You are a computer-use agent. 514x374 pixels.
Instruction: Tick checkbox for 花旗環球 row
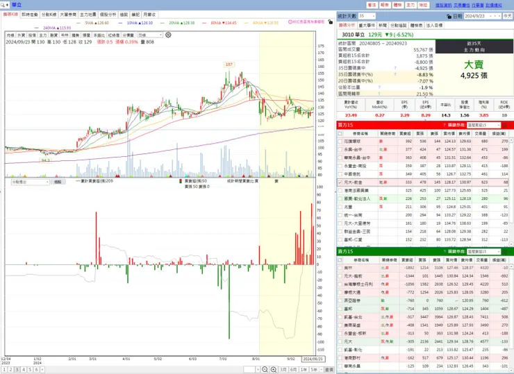pos(340,141)
